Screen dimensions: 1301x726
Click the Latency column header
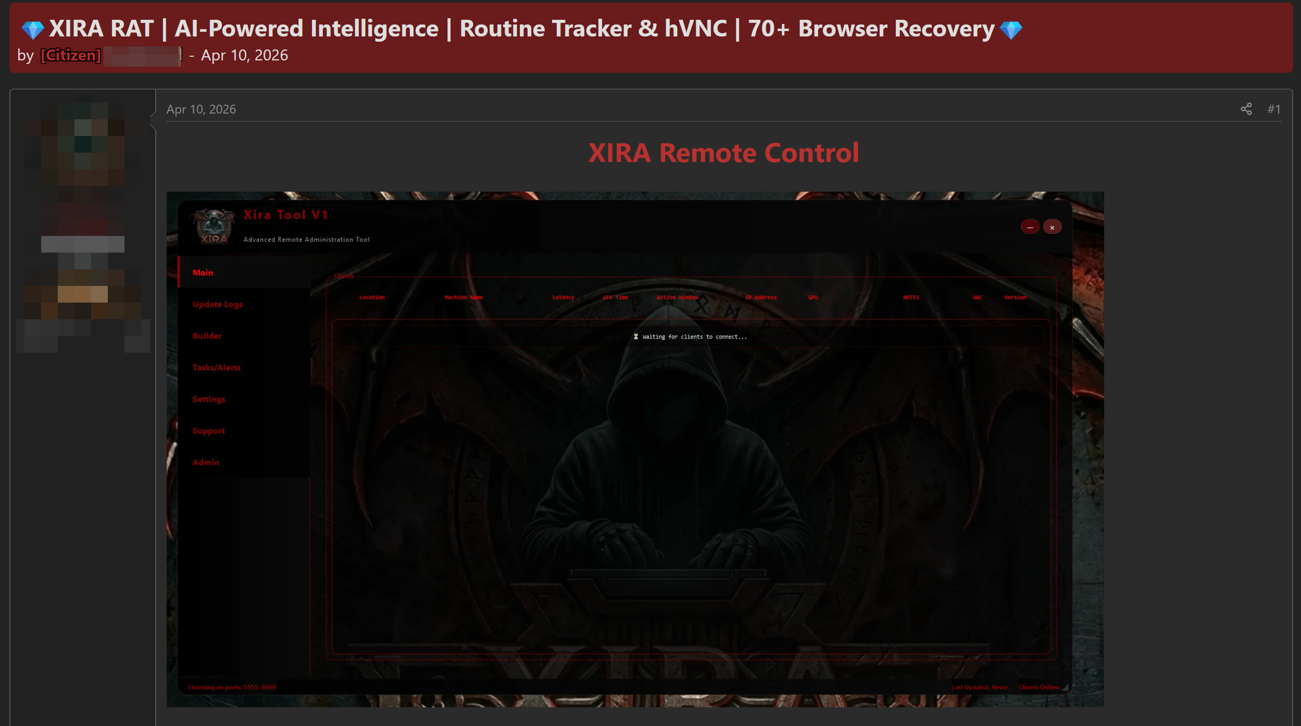(563, 297)
